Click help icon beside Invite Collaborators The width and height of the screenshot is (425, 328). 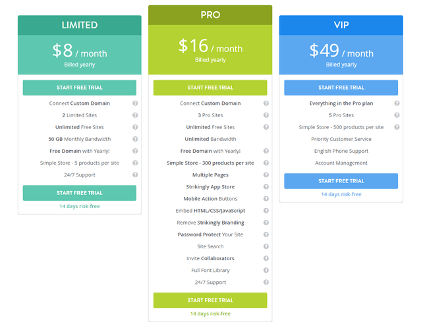pos(266,258)
